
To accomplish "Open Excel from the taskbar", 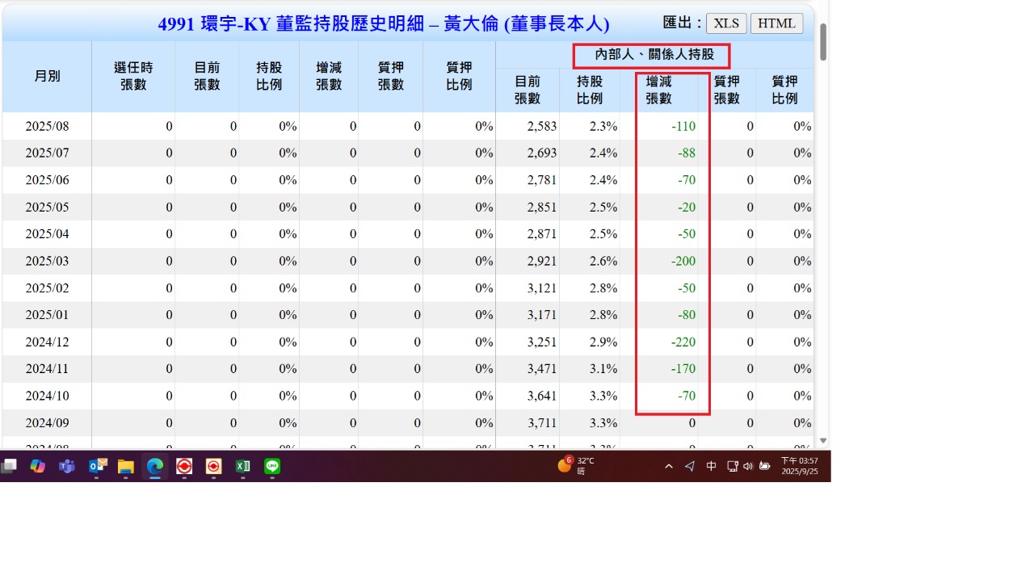I will coord(242,466).
